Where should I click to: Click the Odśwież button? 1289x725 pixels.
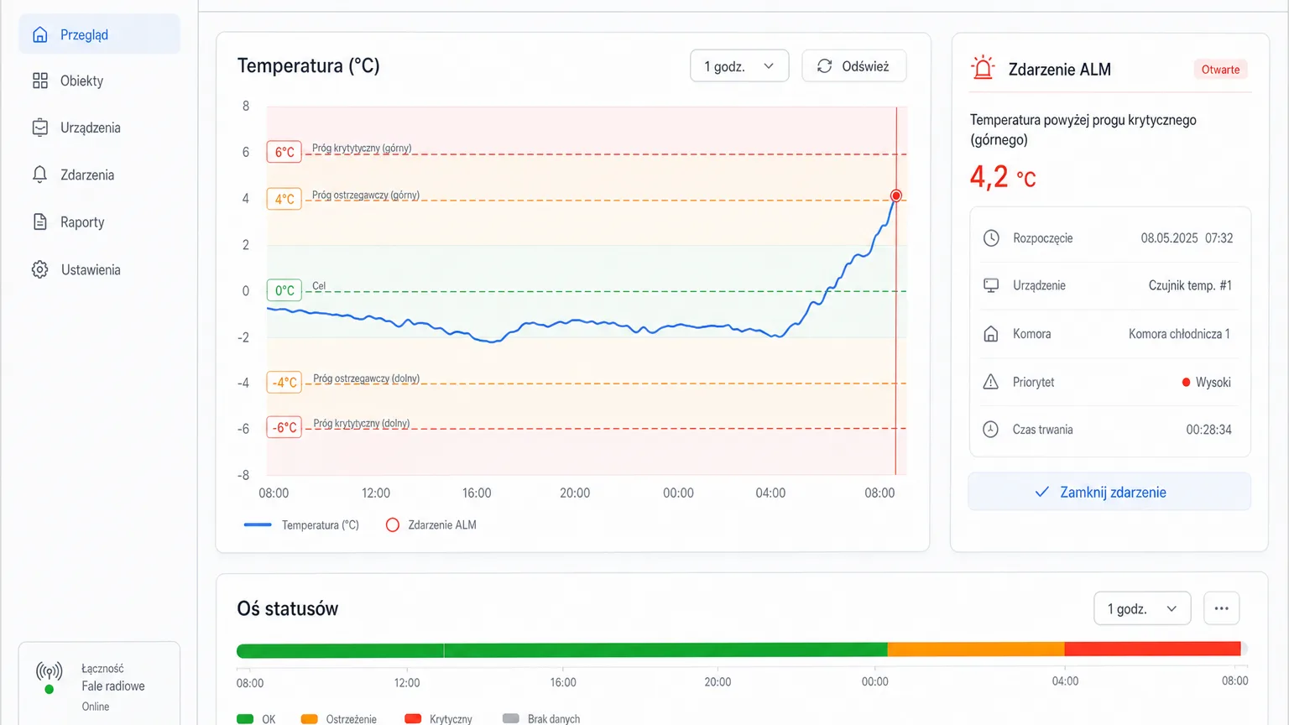[853, 65]
